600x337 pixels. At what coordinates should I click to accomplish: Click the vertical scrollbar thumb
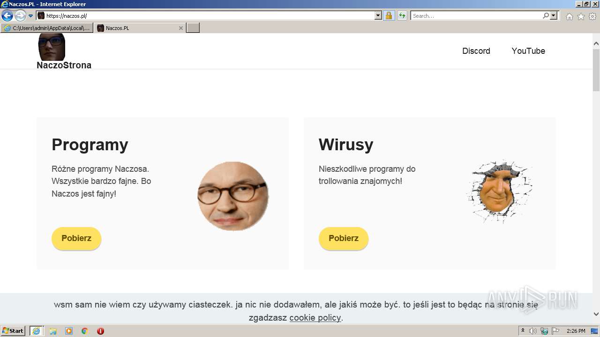click(596, 69)
